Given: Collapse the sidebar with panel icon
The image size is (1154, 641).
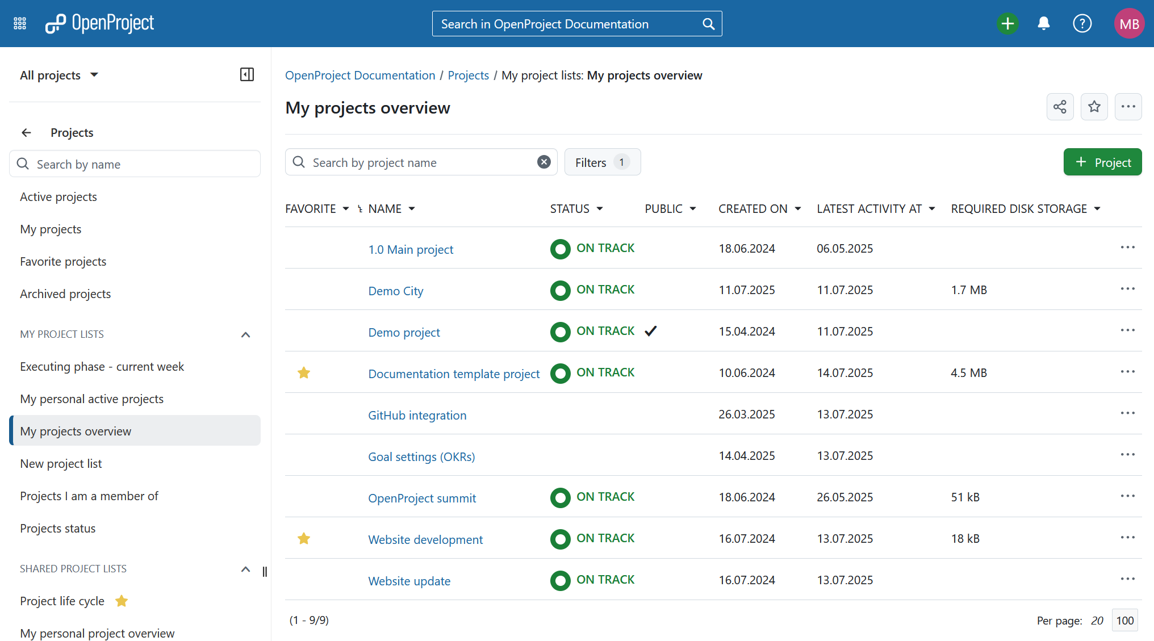Looking at the screenshot, I should click(x=247, y=74).
